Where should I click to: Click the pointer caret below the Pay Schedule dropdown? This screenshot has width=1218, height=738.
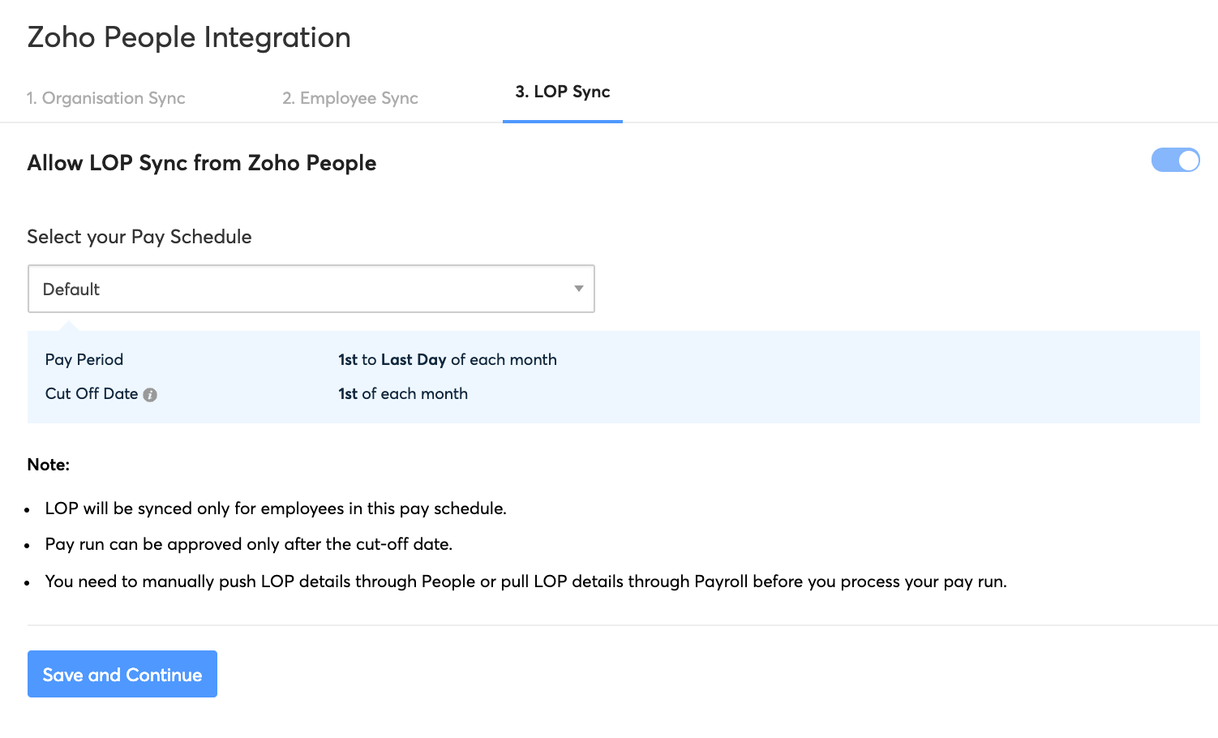tap(70, 325)
